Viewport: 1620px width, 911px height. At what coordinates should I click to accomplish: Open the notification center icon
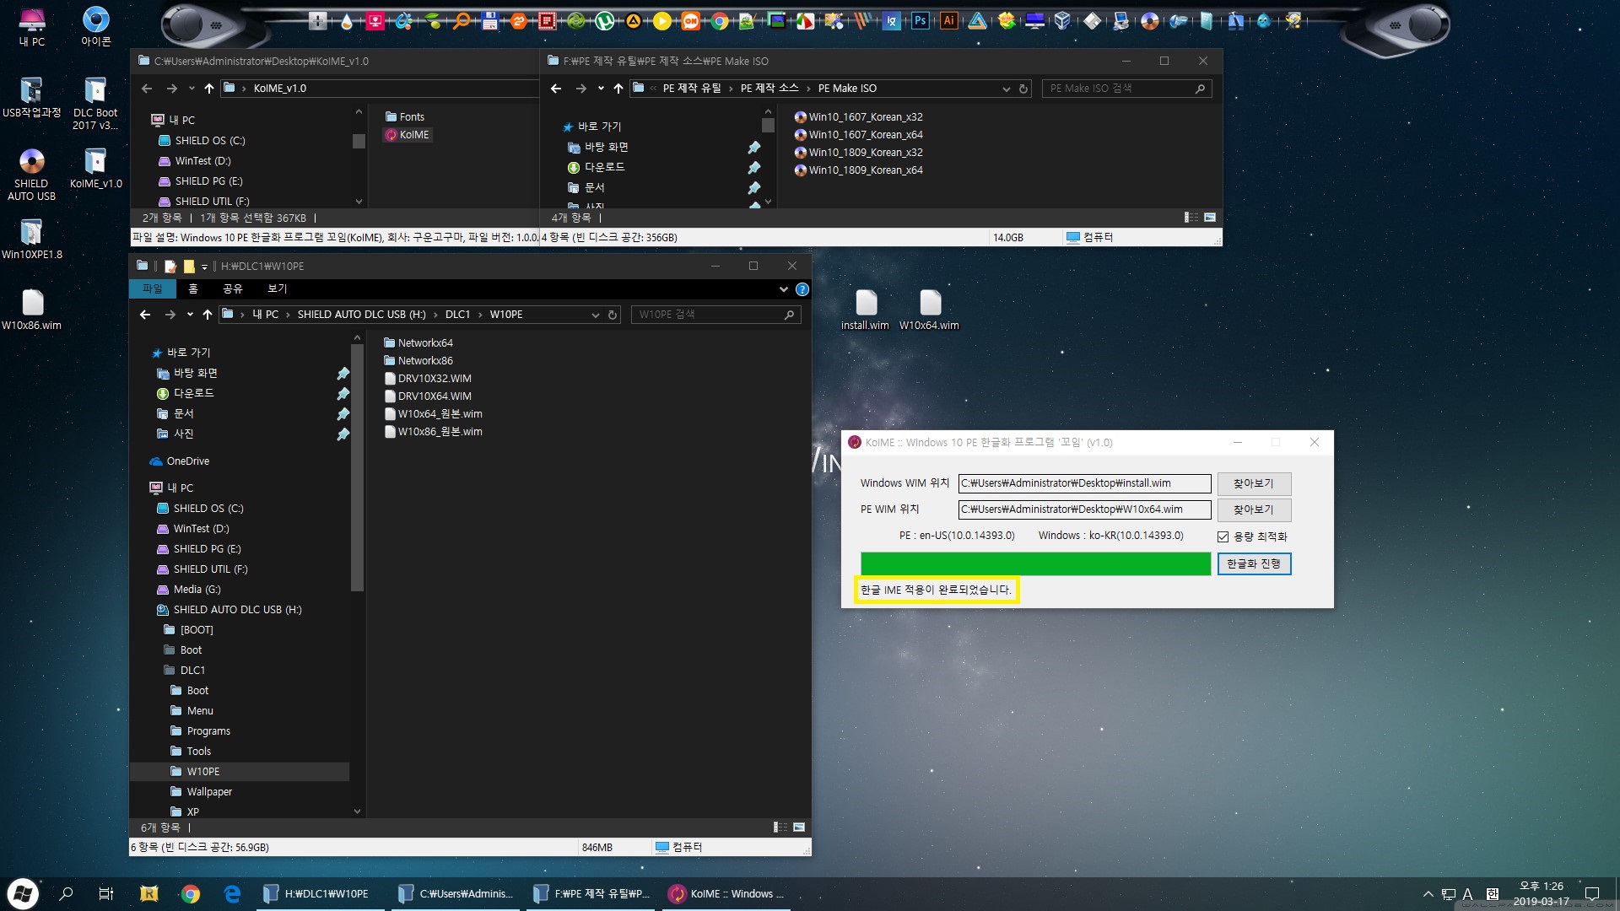pyautogui.click(x=1592, y=894)
